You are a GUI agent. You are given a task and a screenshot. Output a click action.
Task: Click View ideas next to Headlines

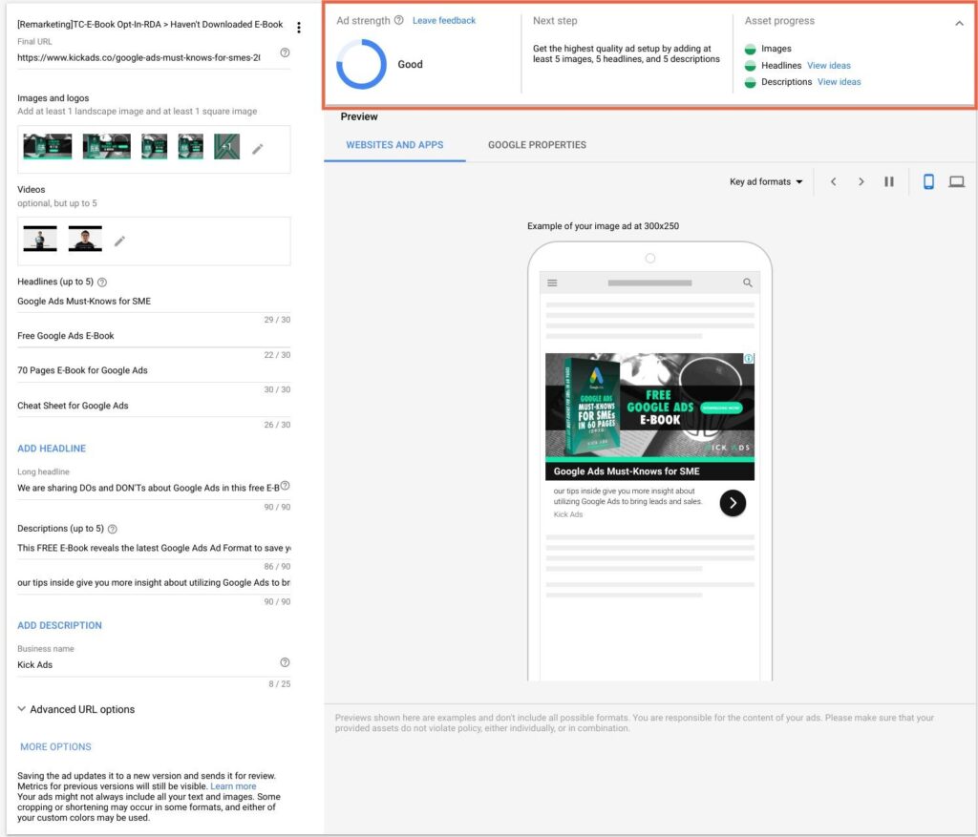point(829,66)
